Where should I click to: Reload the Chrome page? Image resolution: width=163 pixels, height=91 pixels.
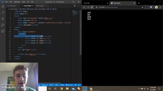[x=92, y=7]
